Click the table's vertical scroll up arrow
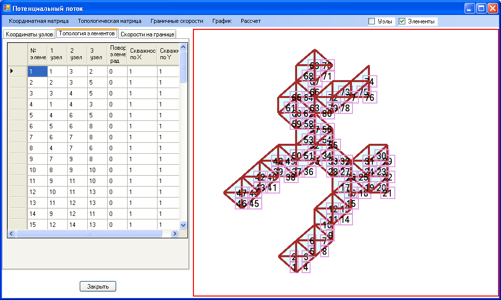 (183, 47)
